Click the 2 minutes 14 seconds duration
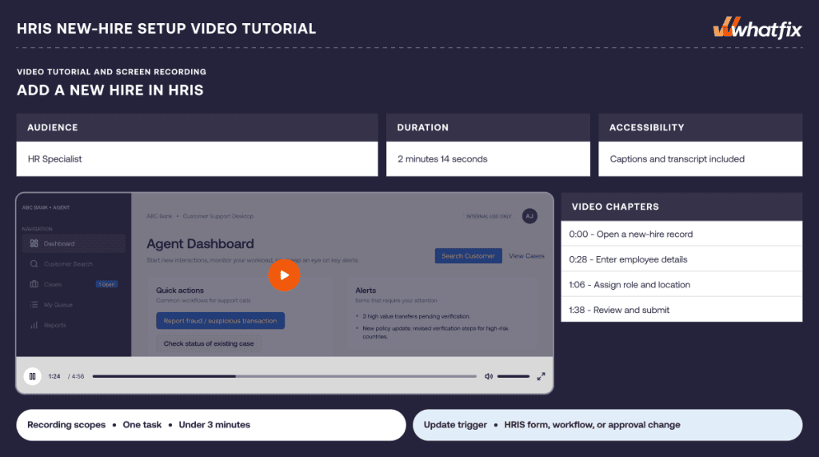The height and width of the screenshot is (457, 819). coord(442,159)
